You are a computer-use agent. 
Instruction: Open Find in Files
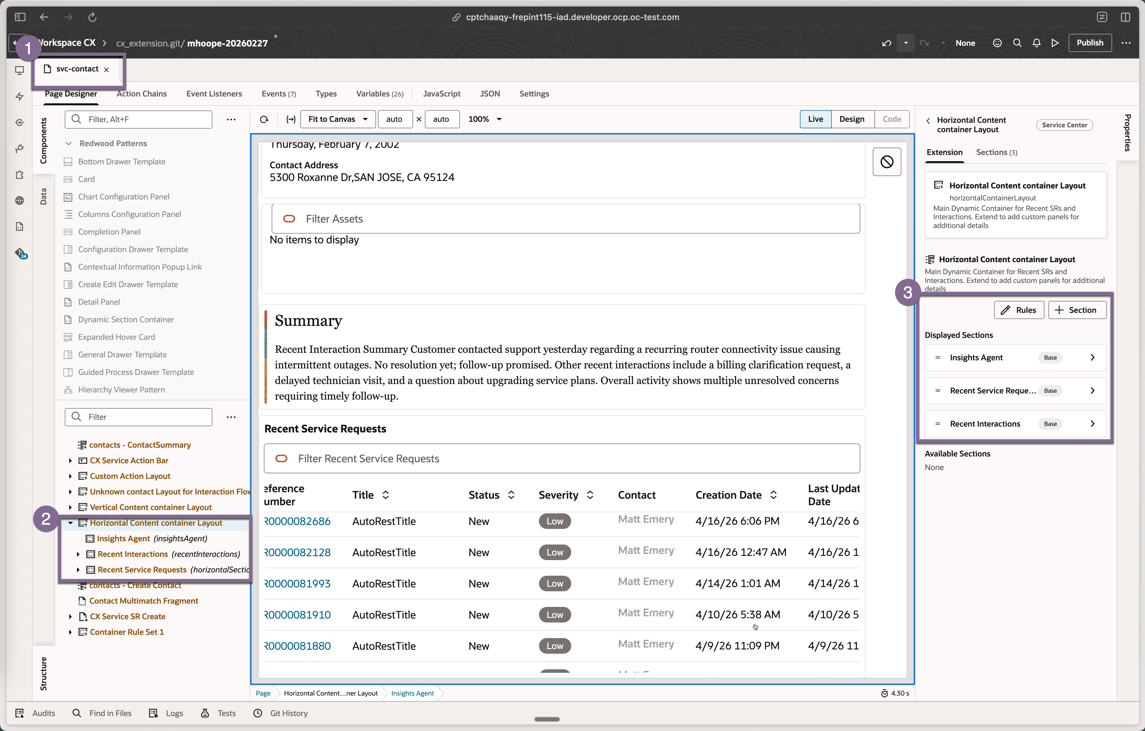coord(102,713)
